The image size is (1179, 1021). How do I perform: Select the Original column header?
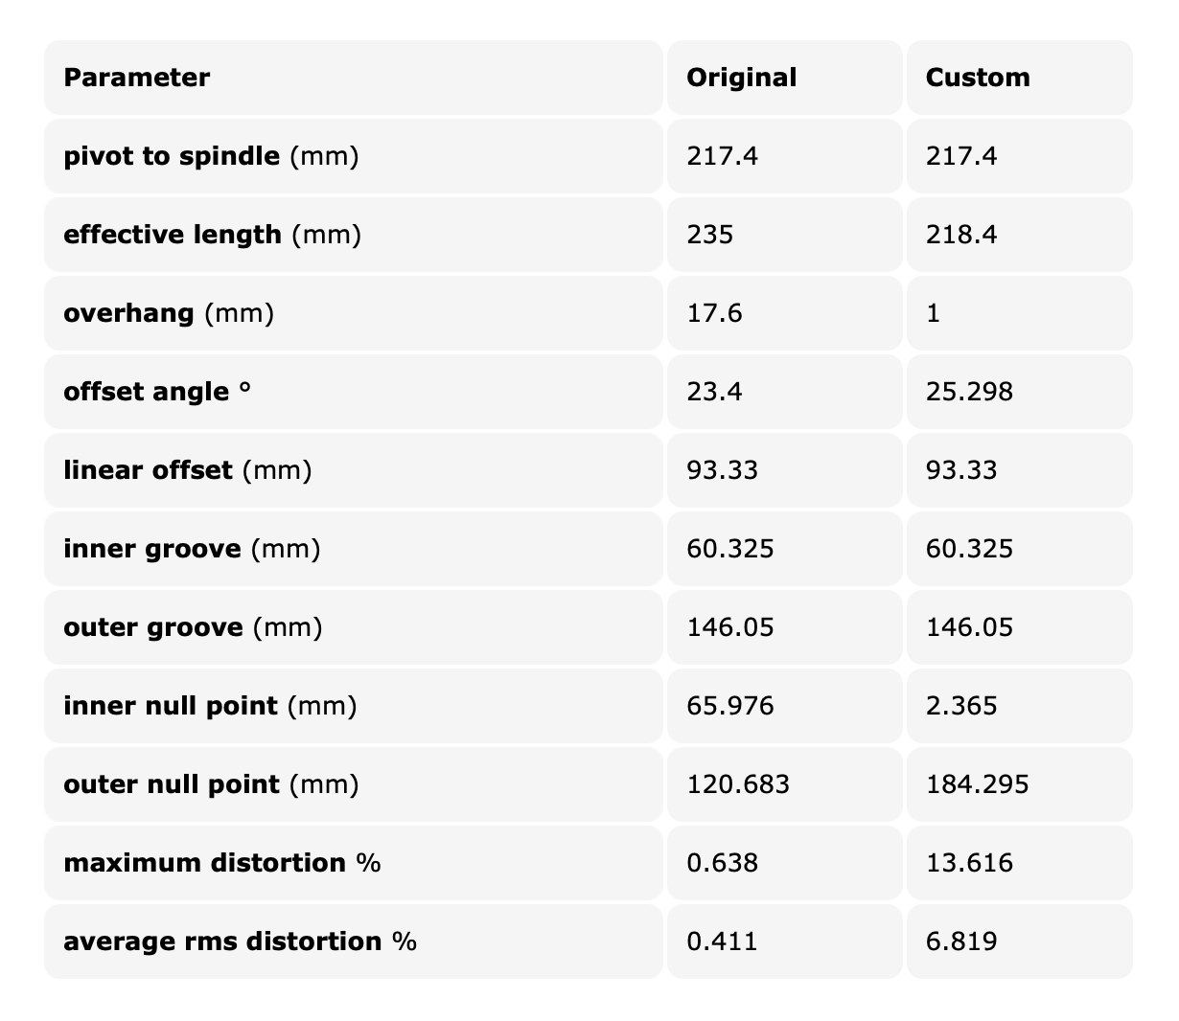click(742, 78)
